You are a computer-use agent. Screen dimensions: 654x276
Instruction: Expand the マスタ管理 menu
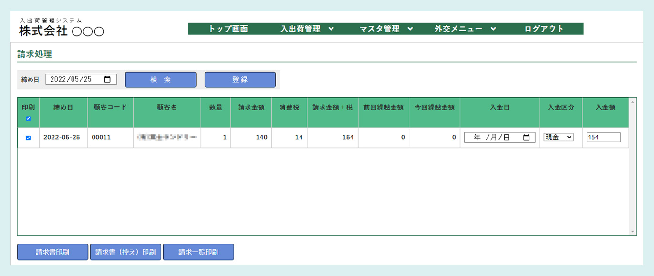386,29
